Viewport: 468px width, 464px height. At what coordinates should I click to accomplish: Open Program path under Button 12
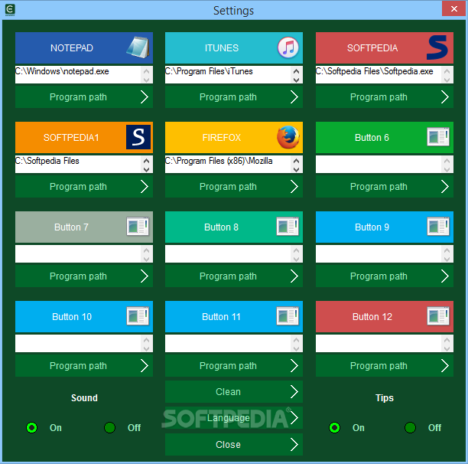pyautogui.click(x=385, y=366)
